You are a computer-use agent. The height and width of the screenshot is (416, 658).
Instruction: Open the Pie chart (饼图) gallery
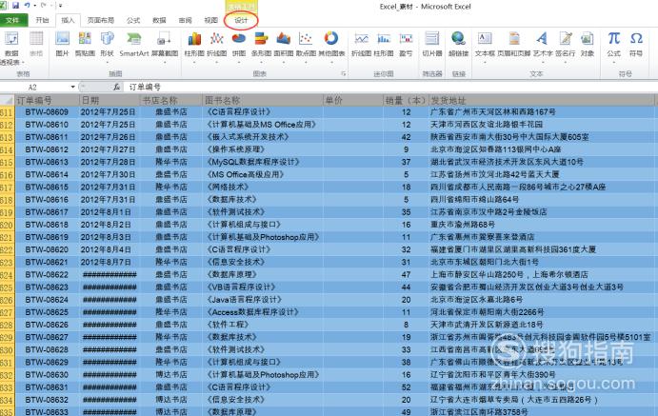click(239, 47)
